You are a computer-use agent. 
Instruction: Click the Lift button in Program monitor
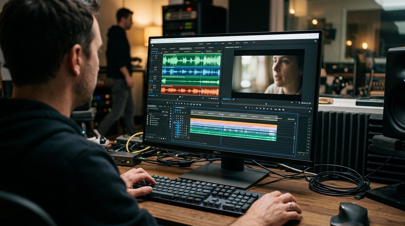(x=275, y=109)
